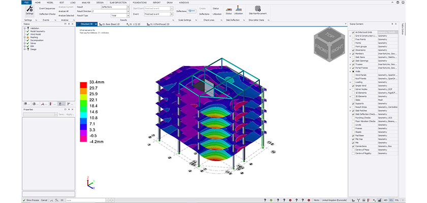The height and width of the screenshot is (203, 427).
Task: Click the slab deflection Status icon
Action: pyautogui.click(x=229, y=10)
